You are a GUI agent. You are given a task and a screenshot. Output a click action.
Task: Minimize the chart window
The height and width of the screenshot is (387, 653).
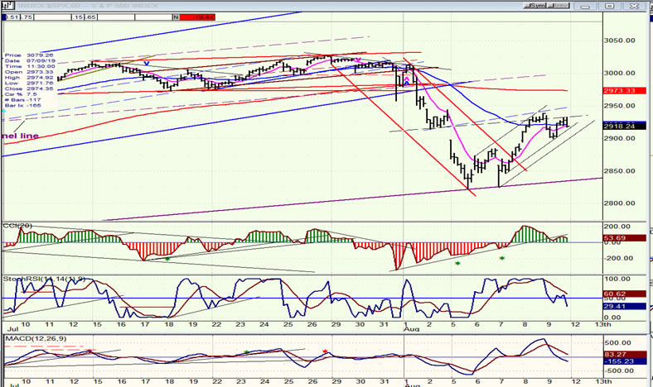[x=585, y=6]
